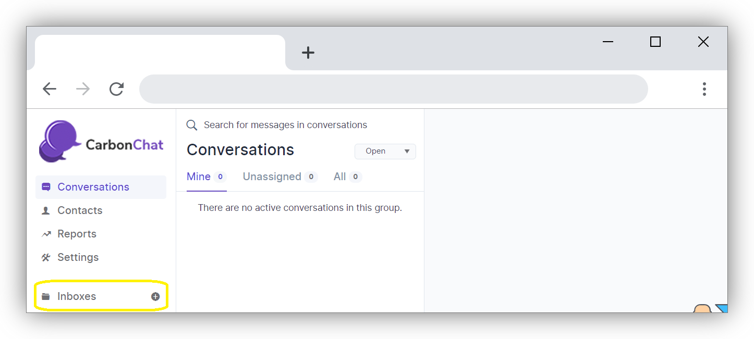Go to Contacts in the sidebar
The height and width of the screenshot is (339, 754).
point(80,210)
